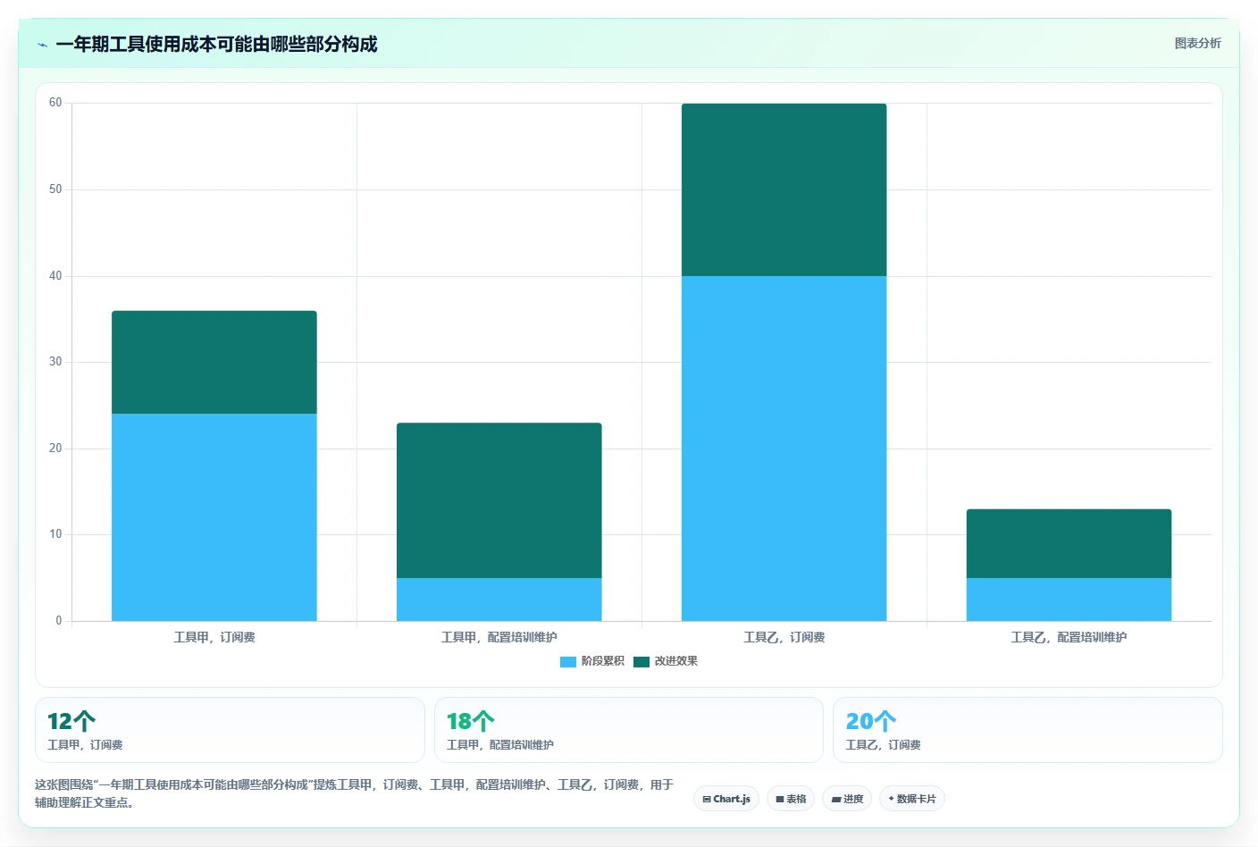Click the 改进效果 legend label
The width and height of the screenshot is (1258, 847).
(x=676, y=662)
